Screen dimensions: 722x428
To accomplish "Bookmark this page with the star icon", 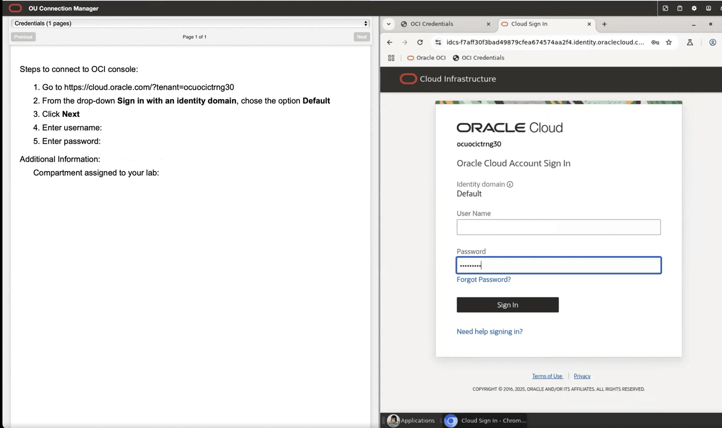I will tap(669, 42).
